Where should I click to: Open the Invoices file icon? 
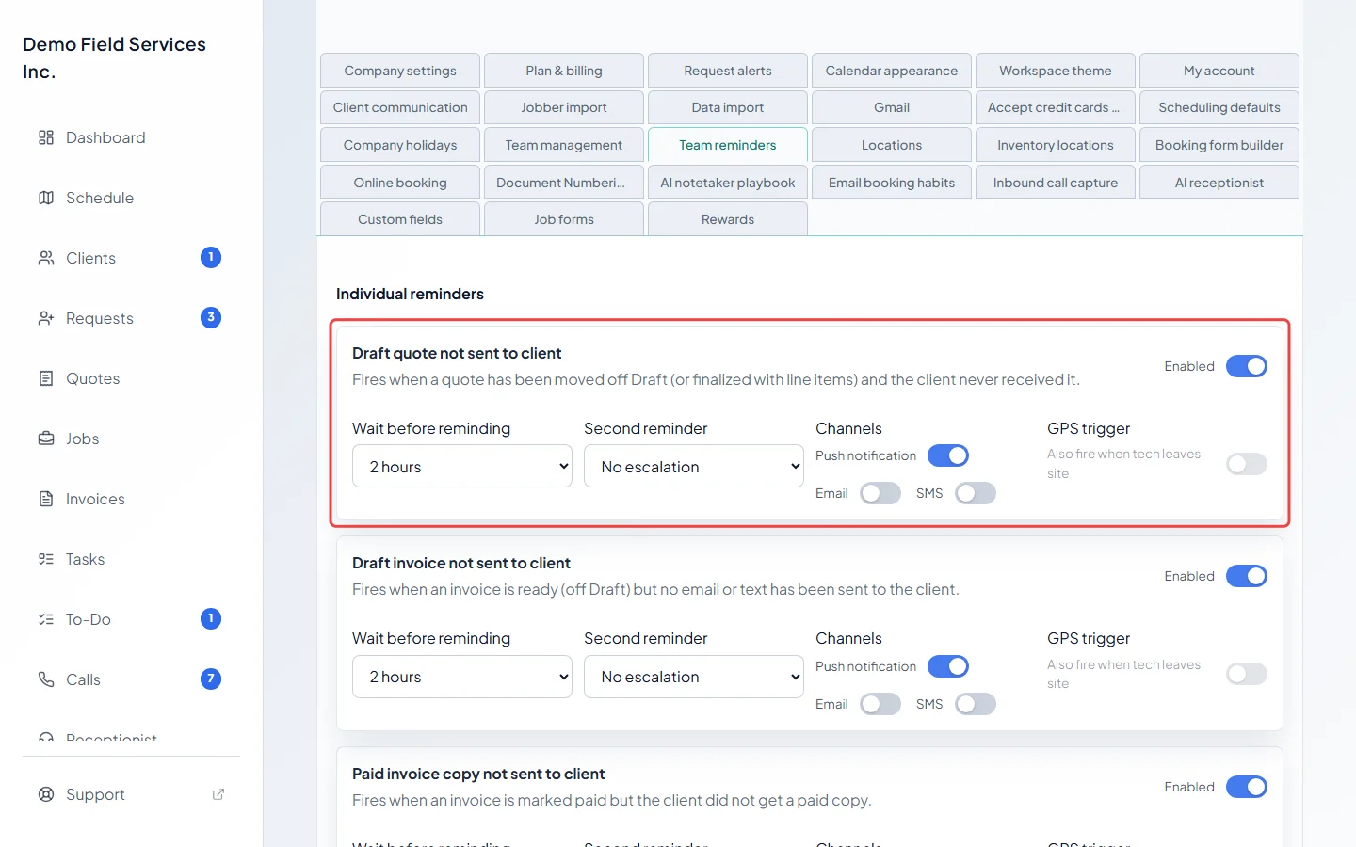pos(46,499)
